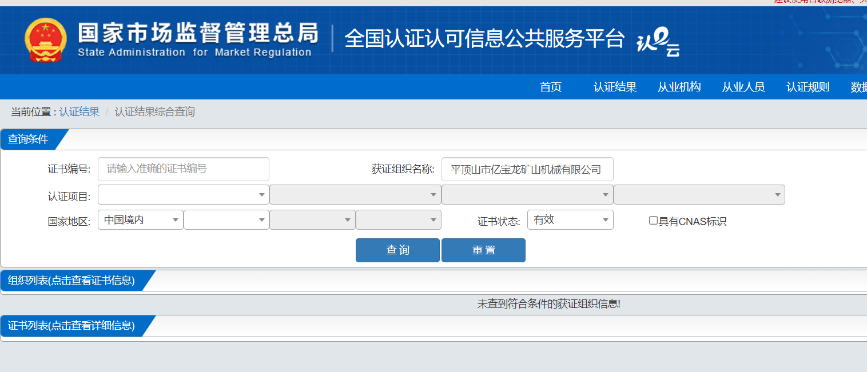Open the 认证结果 nav menu
Viewport: 867px width, 372px height.
(615, 87)
